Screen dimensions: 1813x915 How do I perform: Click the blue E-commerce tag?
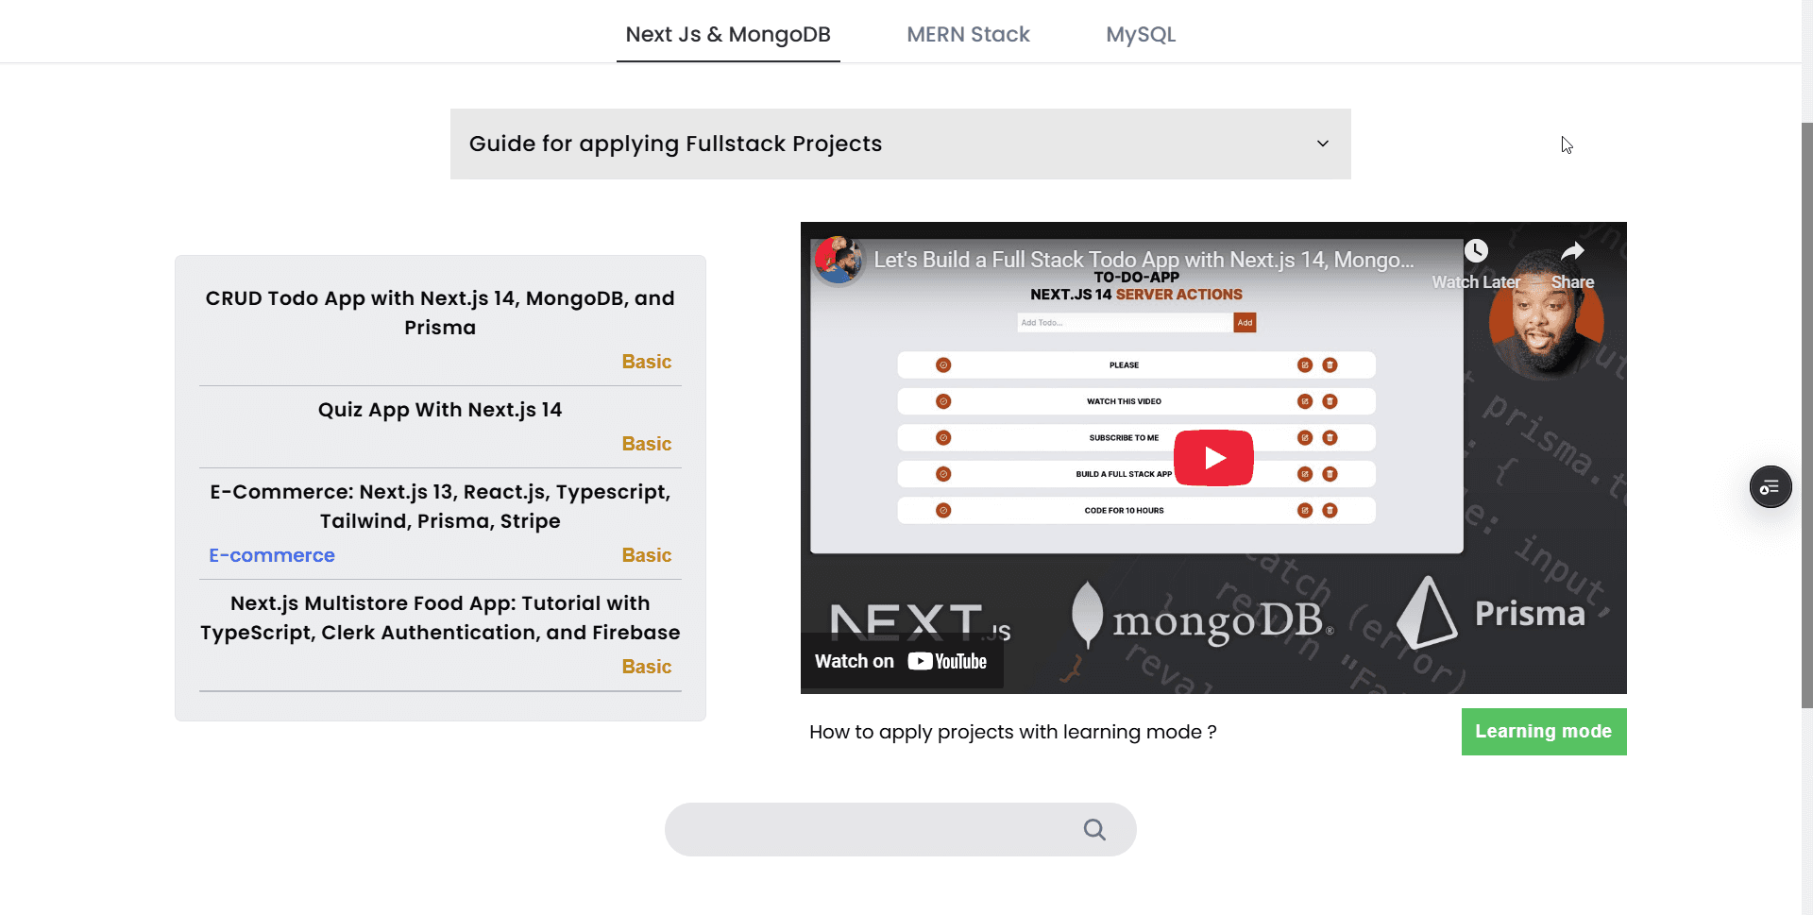pyautogui.click(x=272, y=555)
